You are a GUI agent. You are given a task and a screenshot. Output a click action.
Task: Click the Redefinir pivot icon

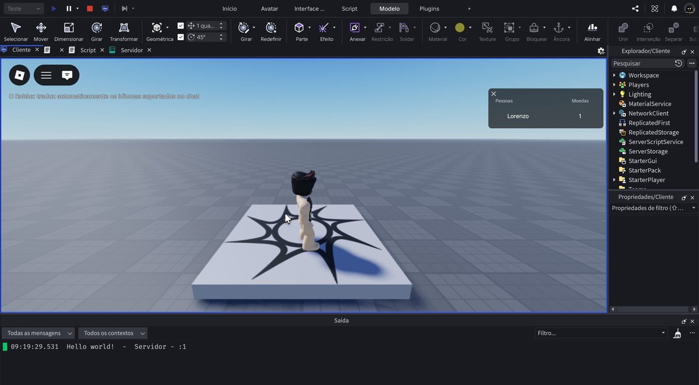point(271,28)
